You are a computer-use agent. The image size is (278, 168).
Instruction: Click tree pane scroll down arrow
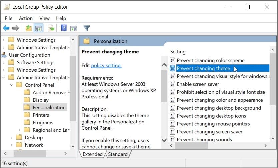click(73, 146)
